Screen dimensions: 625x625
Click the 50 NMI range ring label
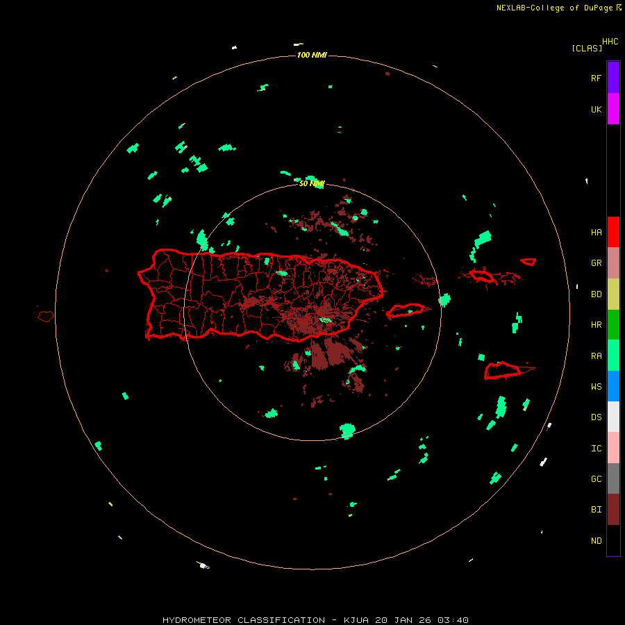[x=312, y=183]
